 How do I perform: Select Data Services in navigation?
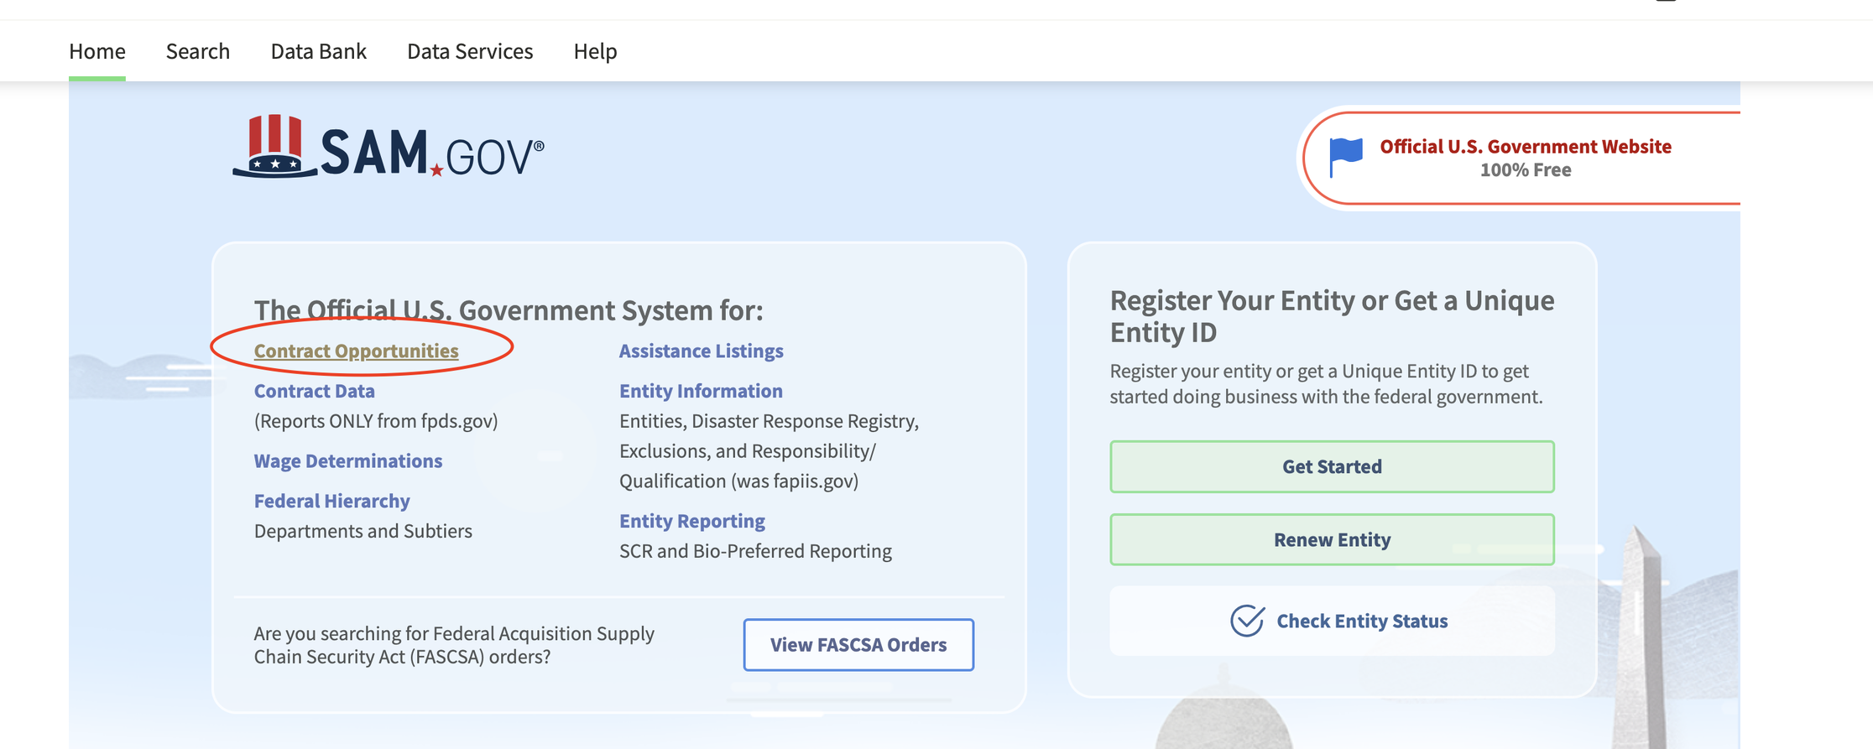[470, 51]
